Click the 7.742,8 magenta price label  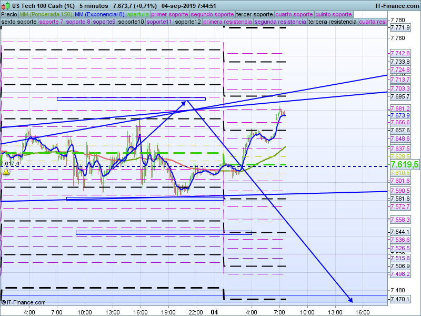400,54
